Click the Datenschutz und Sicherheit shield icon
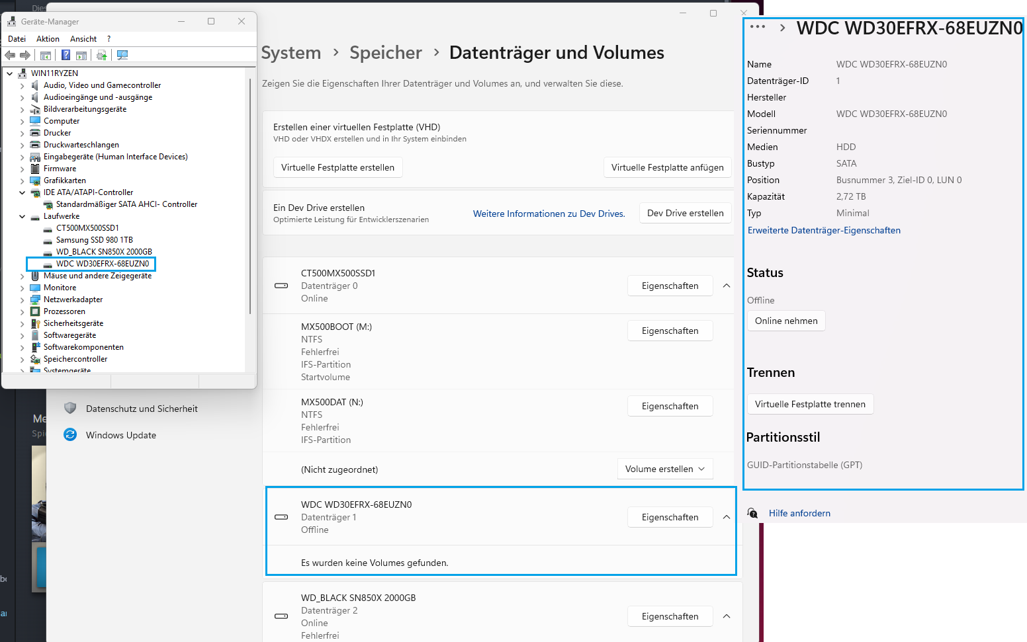Image resolution: width=1027 pixels, height=642 pixels. (70, 408)
